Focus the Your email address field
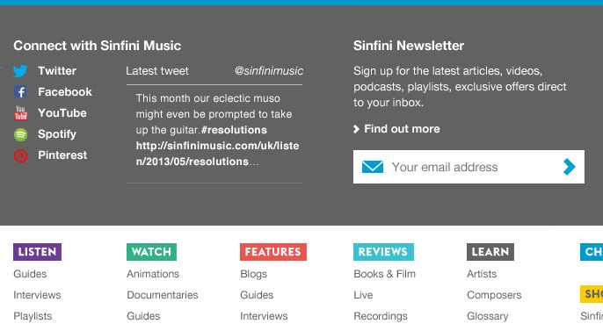603x331 pixels. coord(469,167)
